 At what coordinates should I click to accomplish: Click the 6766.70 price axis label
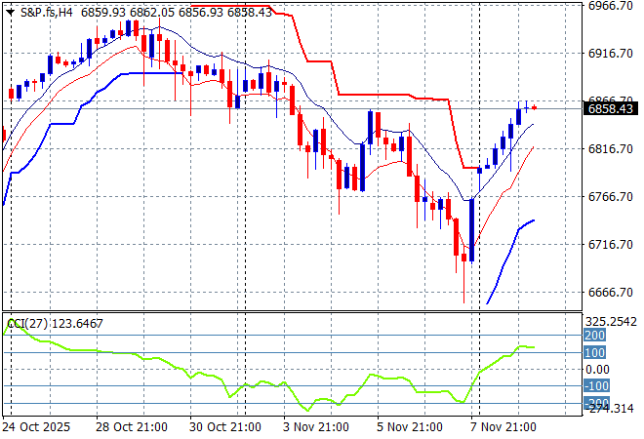pyautogui.click(x=610, y=197)
